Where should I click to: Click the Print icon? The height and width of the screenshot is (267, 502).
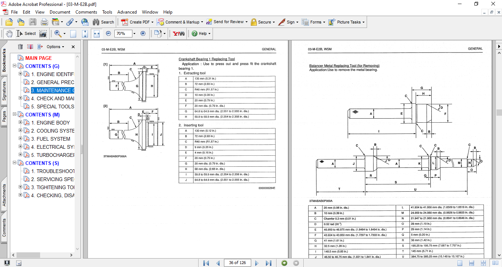[44, 22]
